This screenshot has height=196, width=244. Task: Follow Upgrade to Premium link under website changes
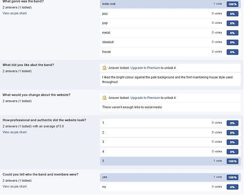[x=145, y=98]
